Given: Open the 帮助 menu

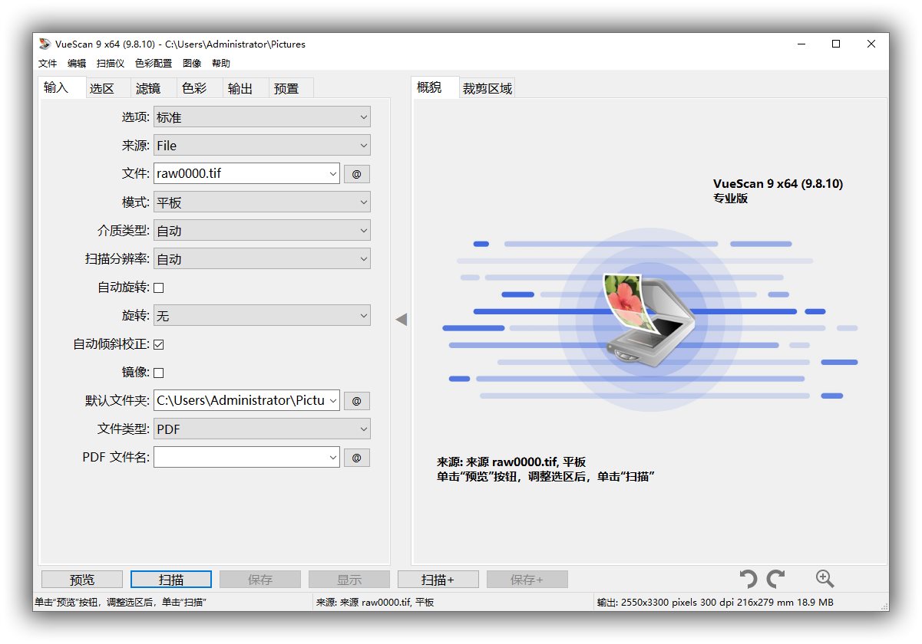Looking at the screenshot, I should (221, 64).
